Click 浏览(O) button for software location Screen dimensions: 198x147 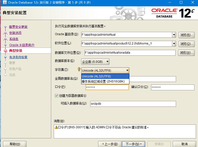pyautogui.click(x=186, y=44)
